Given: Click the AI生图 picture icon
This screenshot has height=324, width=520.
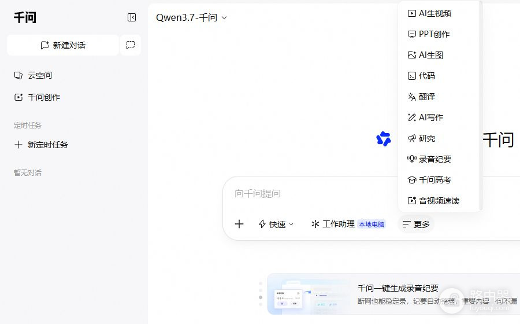Looking at the screenshot, I should tap(411, 55).
